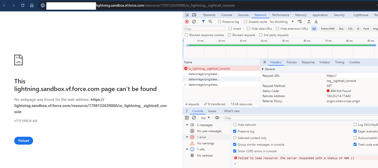Screen dimensions: 378x168
Task: Toggle the Blocked requests checkbox
Action: (x=229, y=35)
